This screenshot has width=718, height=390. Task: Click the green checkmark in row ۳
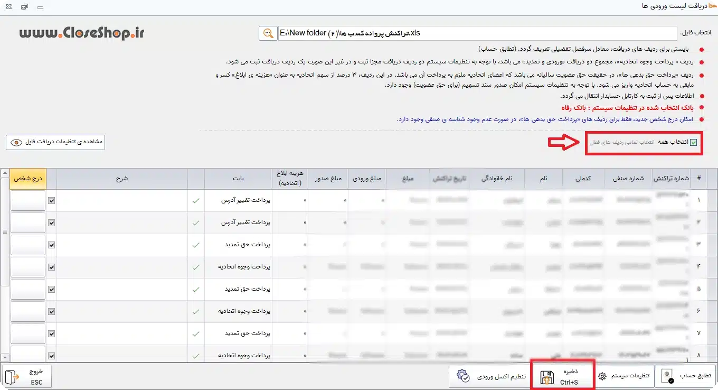coord(196,245)
